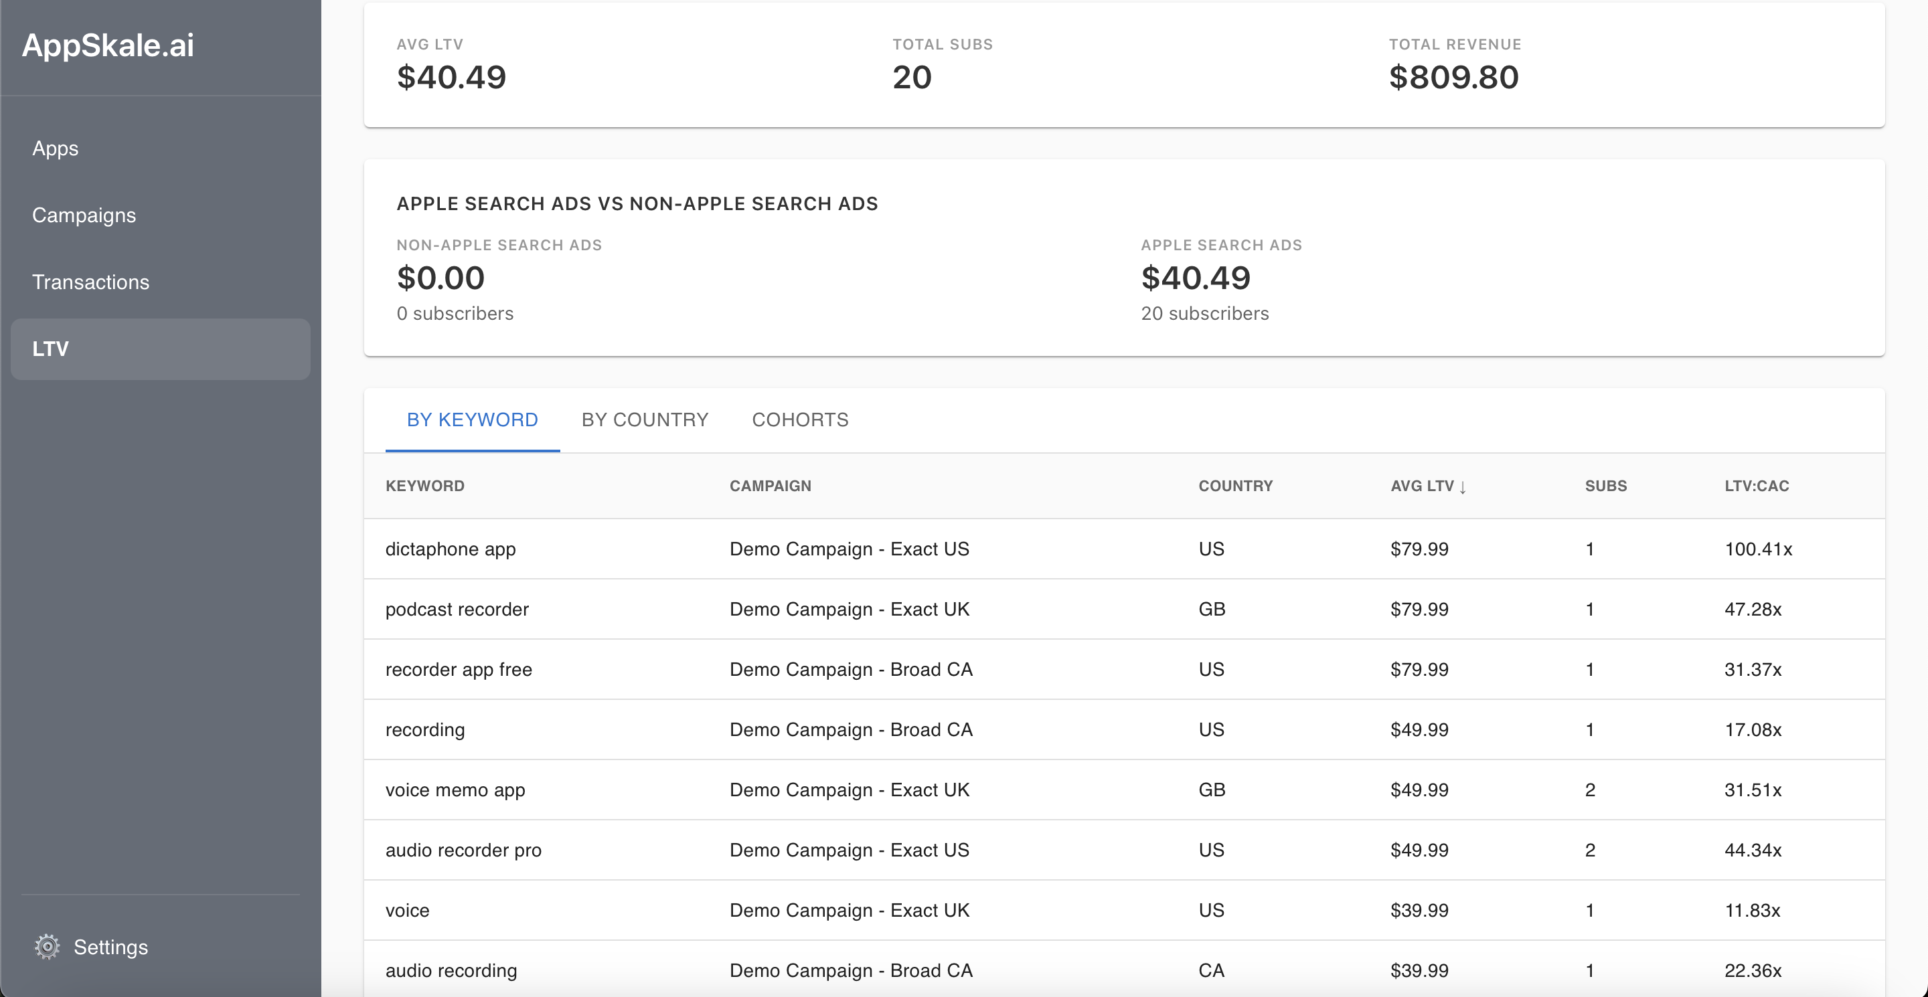Sort by the LTV:CAC column header

(x=1757, y=486)
